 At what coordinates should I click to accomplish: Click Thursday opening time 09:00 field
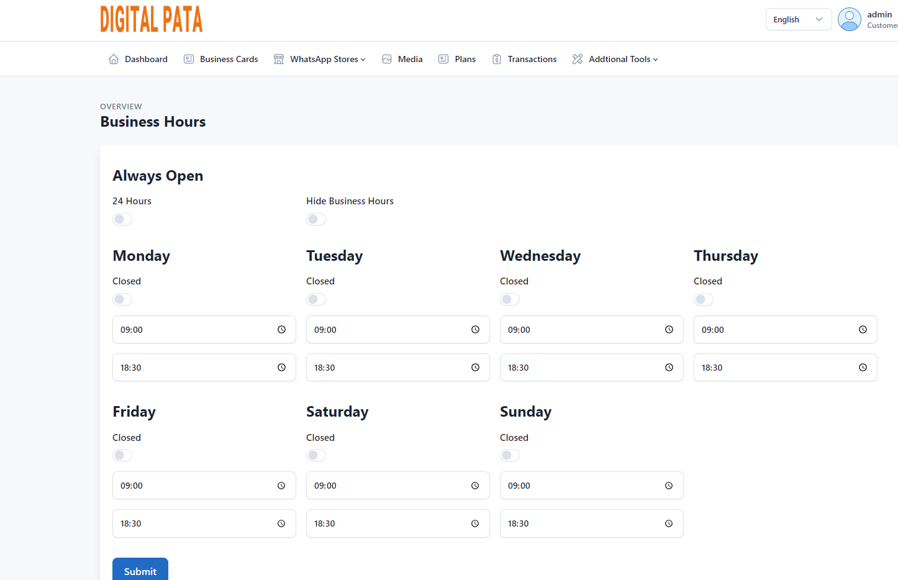(786, 330)
